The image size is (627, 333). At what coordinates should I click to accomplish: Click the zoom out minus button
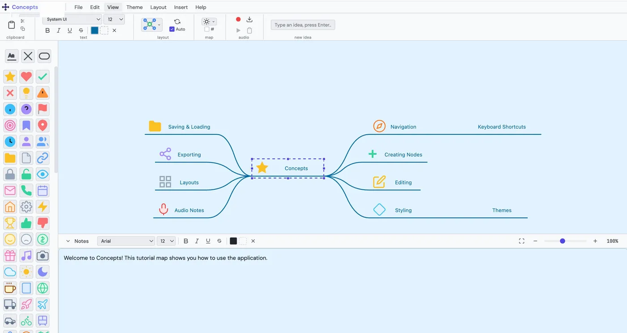[535, 241]
